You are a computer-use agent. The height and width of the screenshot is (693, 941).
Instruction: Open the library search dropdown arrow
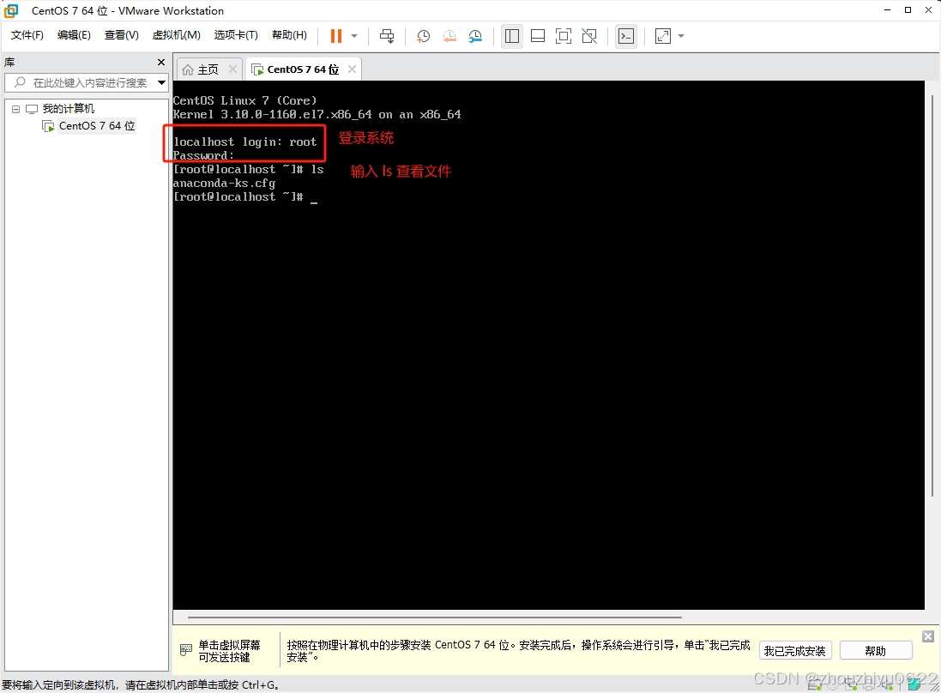(x=161, y=83)
